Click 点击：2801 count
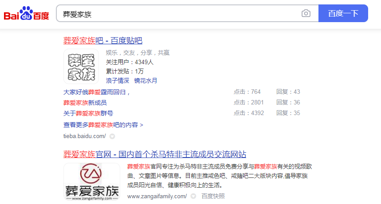 249,102
